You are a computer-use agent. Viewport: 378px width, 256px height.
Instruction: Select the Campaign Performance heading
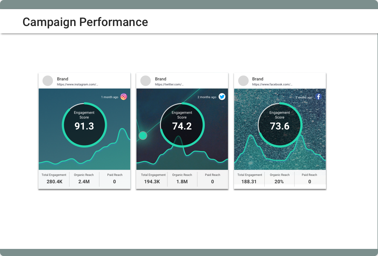coord(85,22)
